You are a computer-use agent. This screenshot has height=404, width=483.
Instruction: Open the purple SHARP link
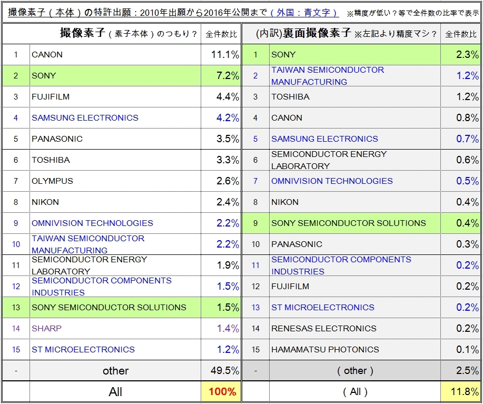tap(46, 329)
